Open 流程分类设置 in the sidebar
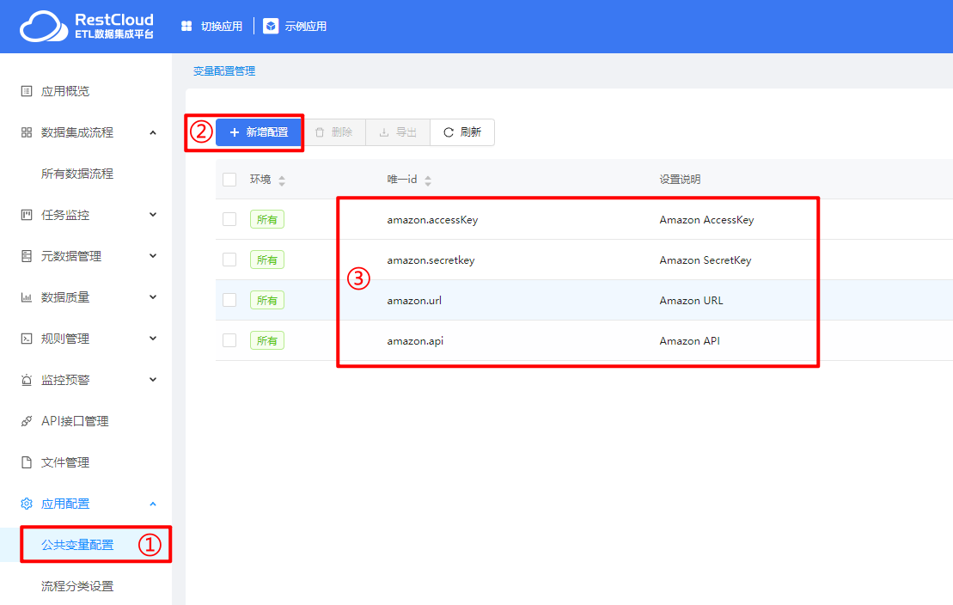The height and width of the screenshot is (605, 953). click(77, 586)
